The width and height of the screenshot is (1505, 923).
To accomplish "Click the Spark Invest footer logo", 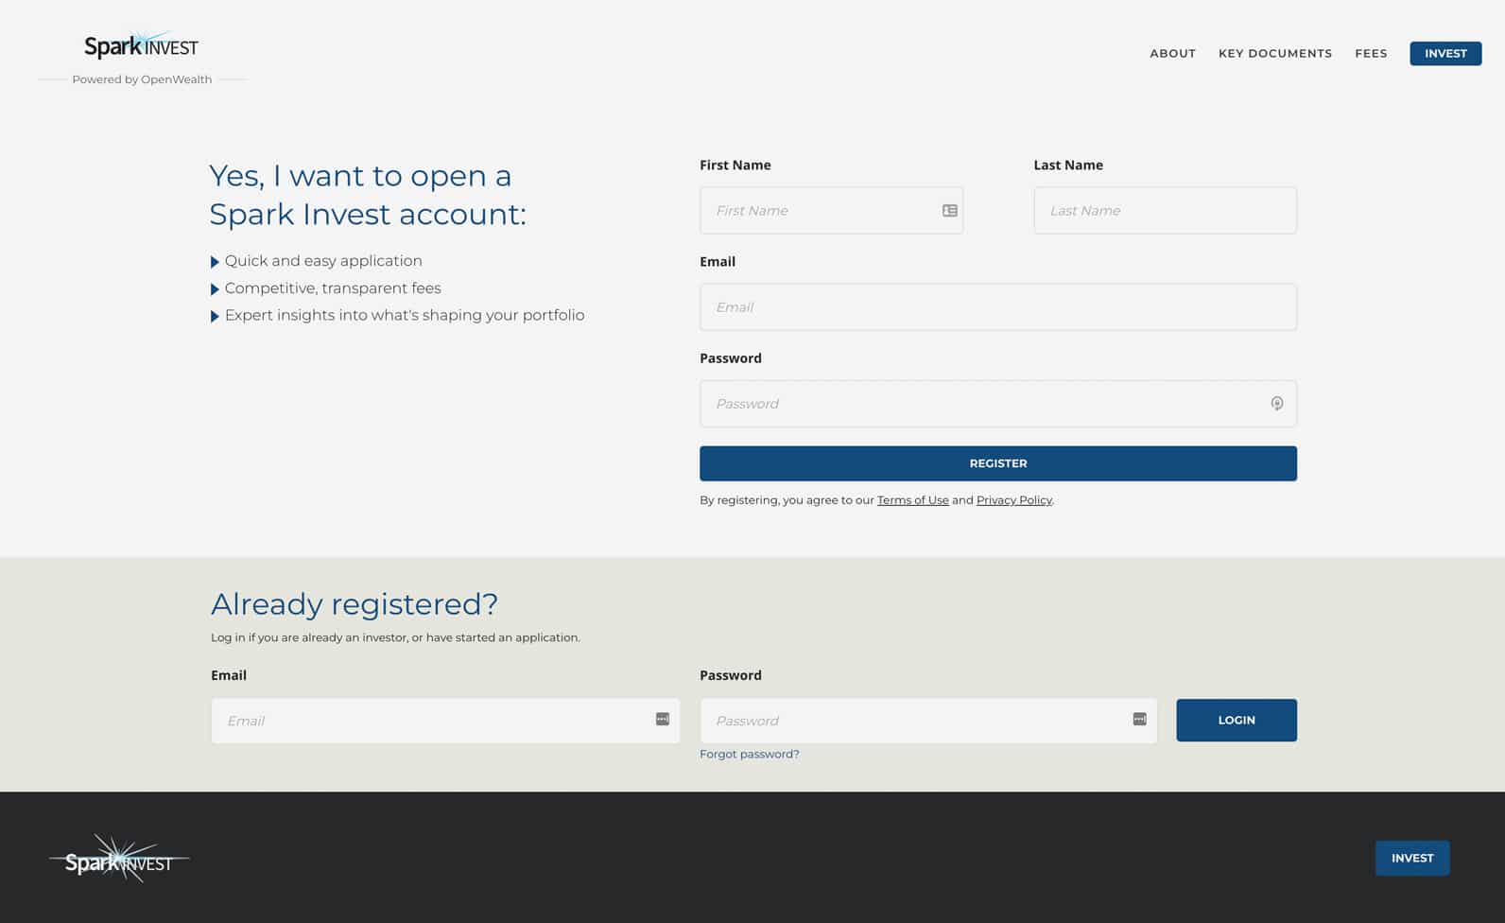I will 119,859.
